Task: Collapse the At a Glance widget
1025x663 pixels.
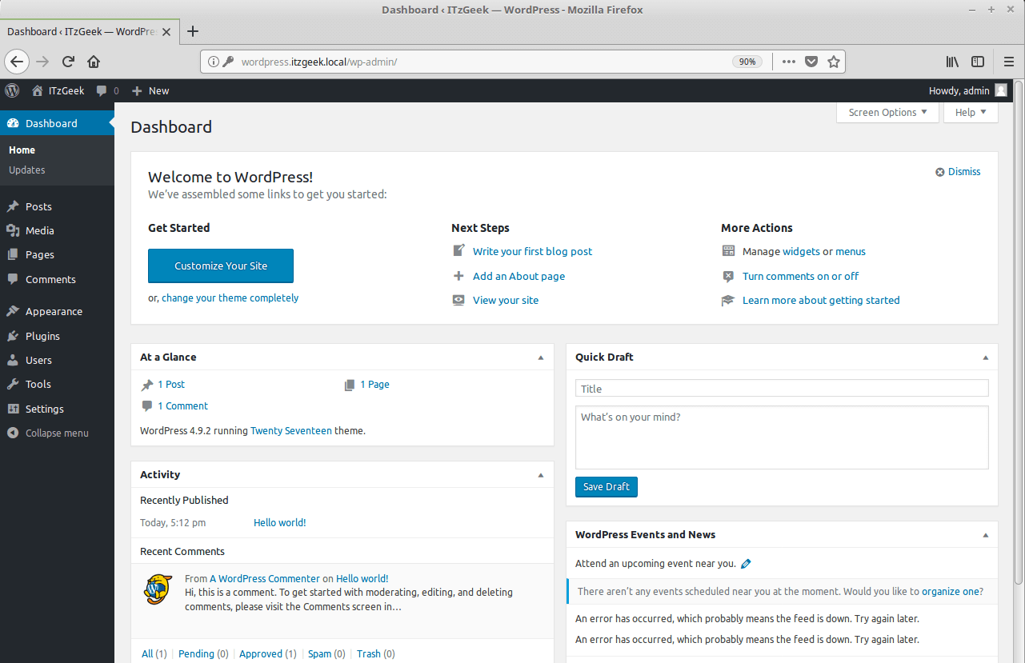Action: (x=541, y=357)
